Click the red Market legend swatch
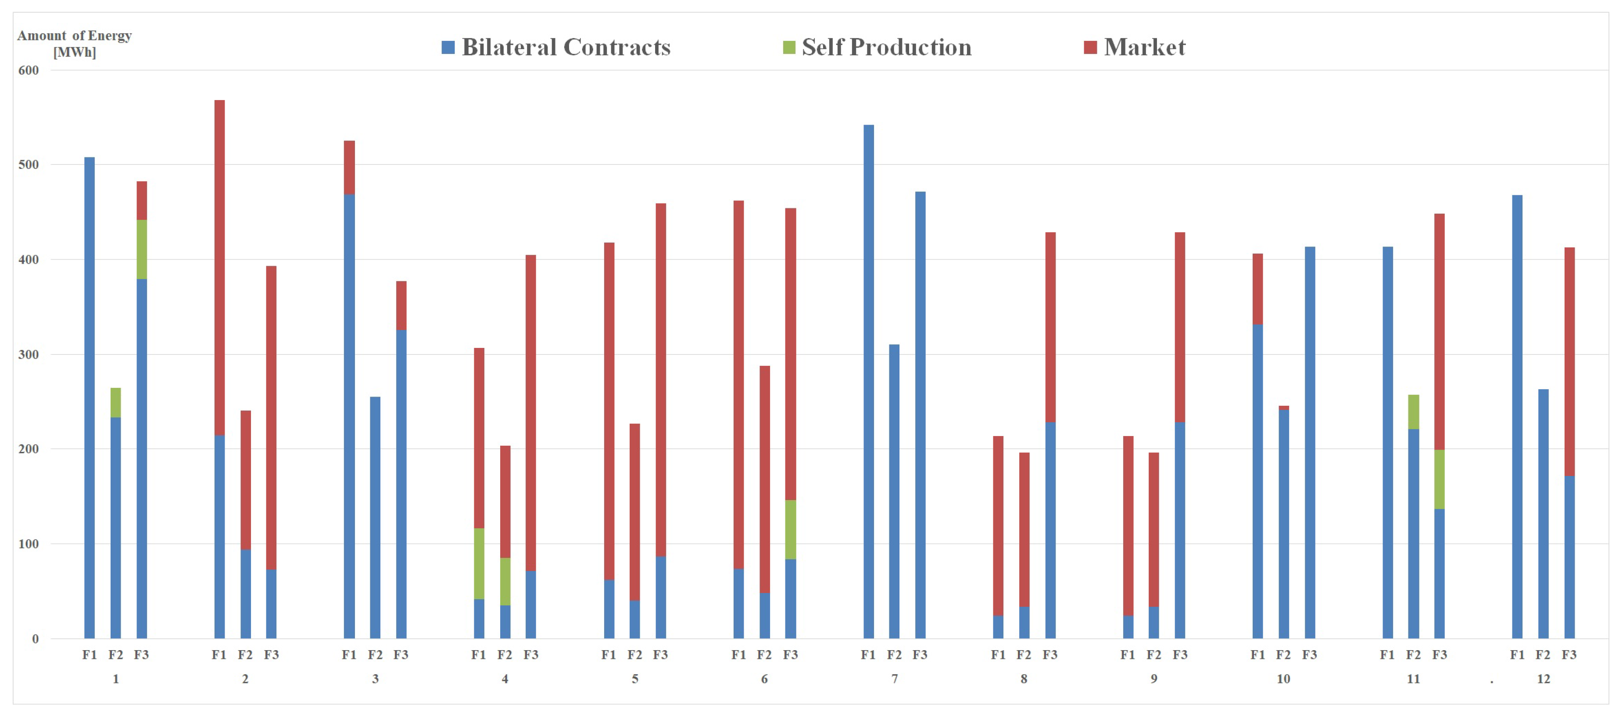Image resolution: width=1619 pixels, height=712 pixels. (x=1090, y=48)
